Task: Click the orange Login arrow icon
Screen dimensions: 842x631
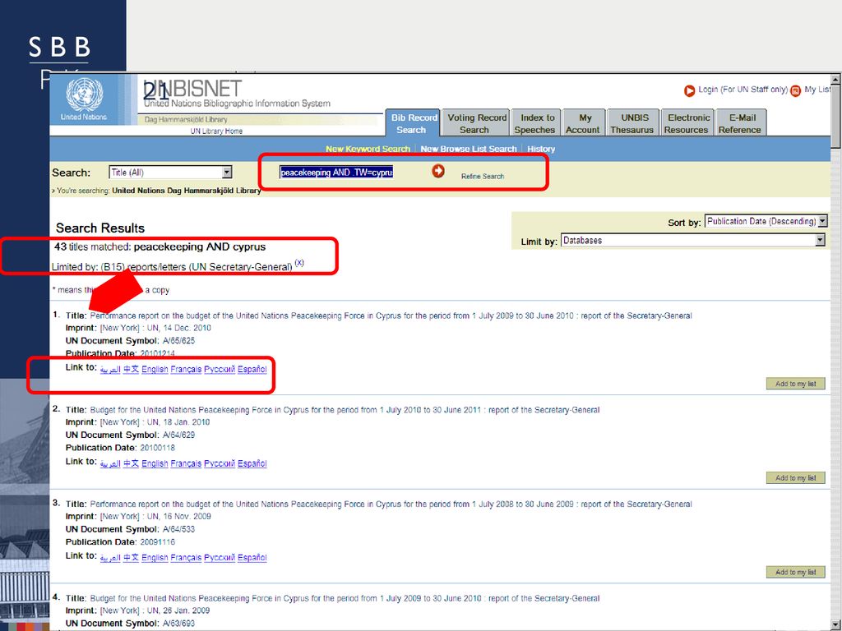Action: click(x=689, y=90)
